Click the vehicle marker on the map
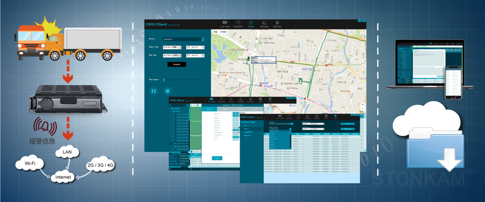This screenshot has height=202, width=485. pos(249,59)
